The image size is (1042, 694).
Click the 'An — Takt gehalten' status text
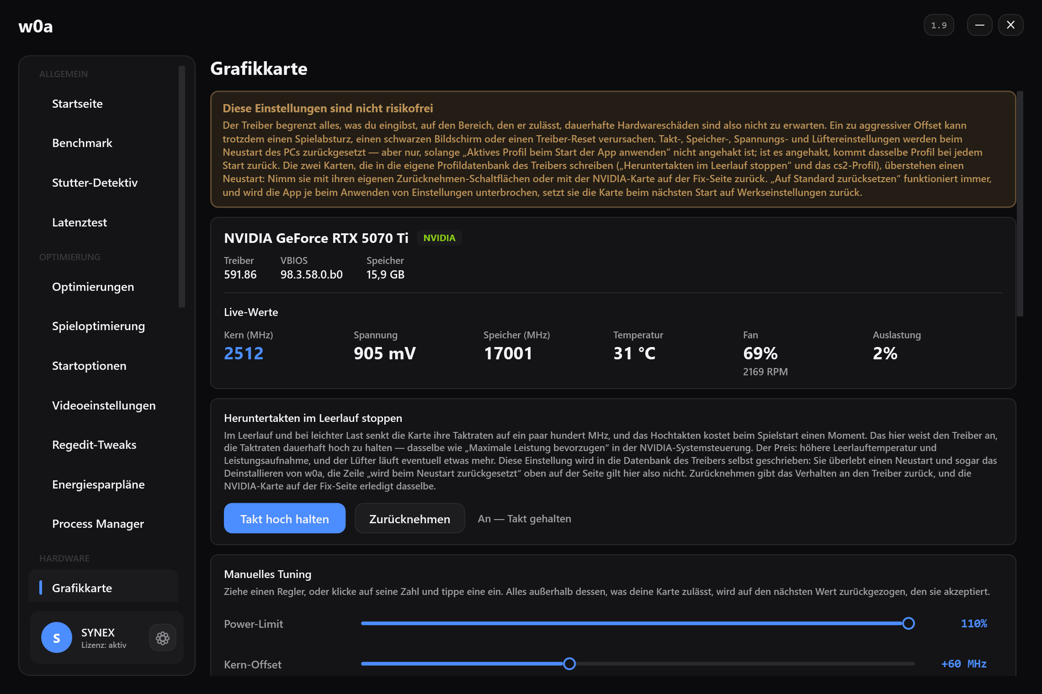(x=525, y=519)
